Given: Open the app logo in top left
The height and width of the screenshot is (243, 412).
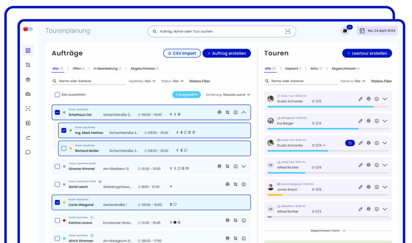Looking at the screenshot, I should pos(28,29).
